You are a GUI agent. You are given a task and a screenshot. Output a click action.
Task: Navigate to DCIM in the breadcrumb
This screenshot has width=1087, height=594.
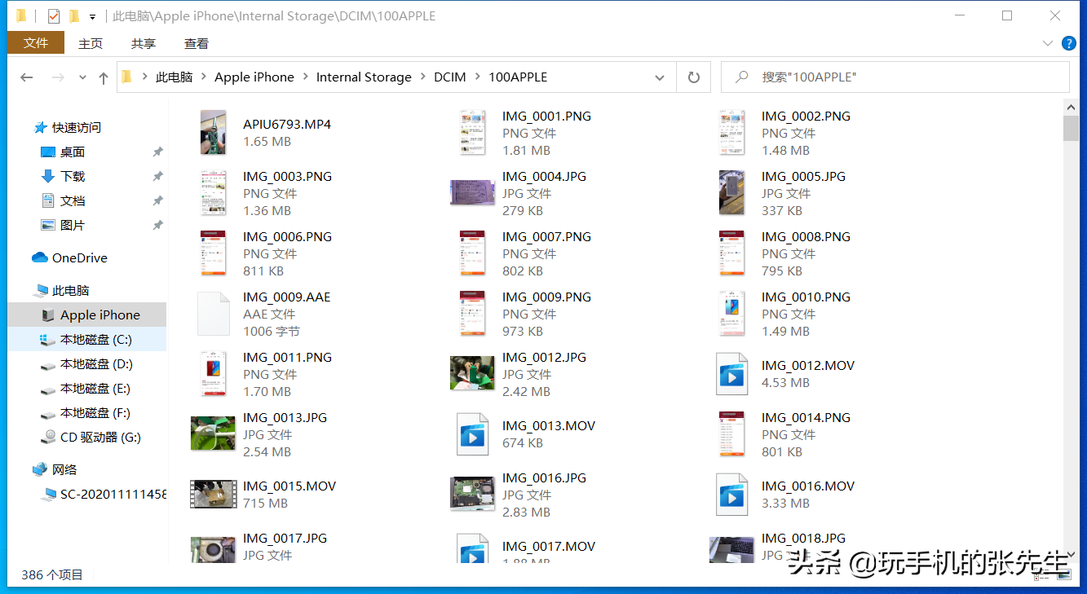[x=449, y=77]
